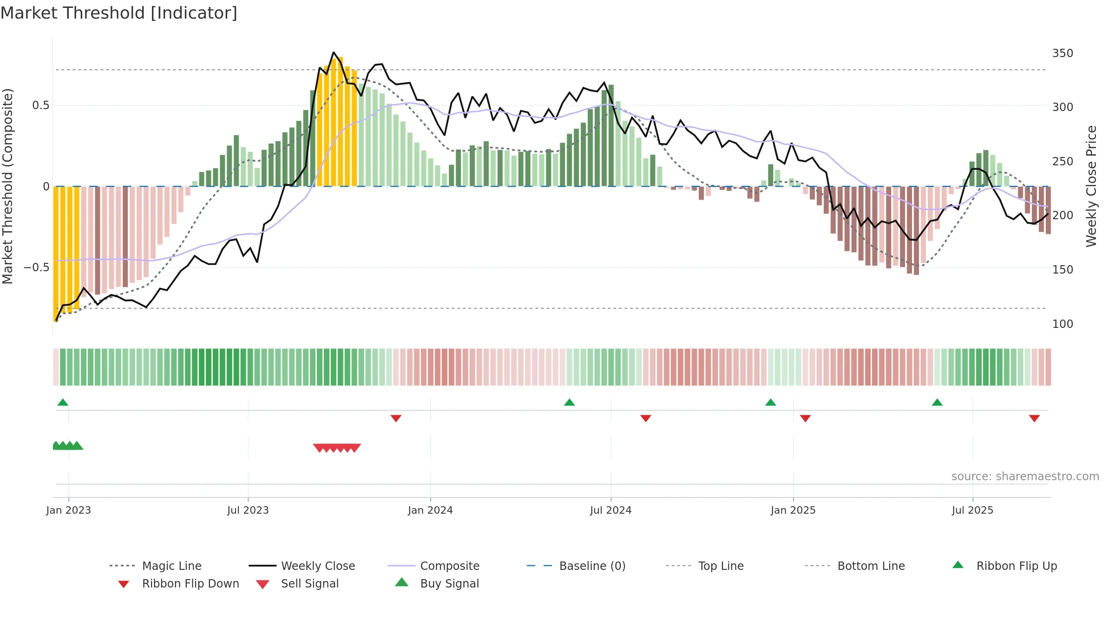Toggle the Top Line legend entry
Viewport: 1115px width, 627px height.
(x=705, y=566)
